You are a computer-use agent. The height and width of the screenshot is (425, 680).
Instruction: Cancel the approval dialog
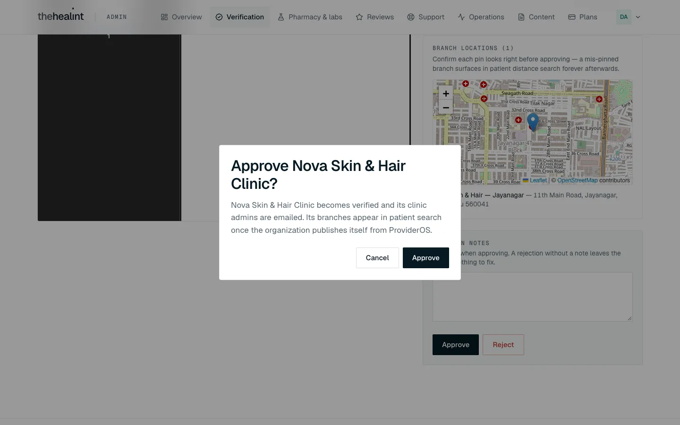coord(377,258)
